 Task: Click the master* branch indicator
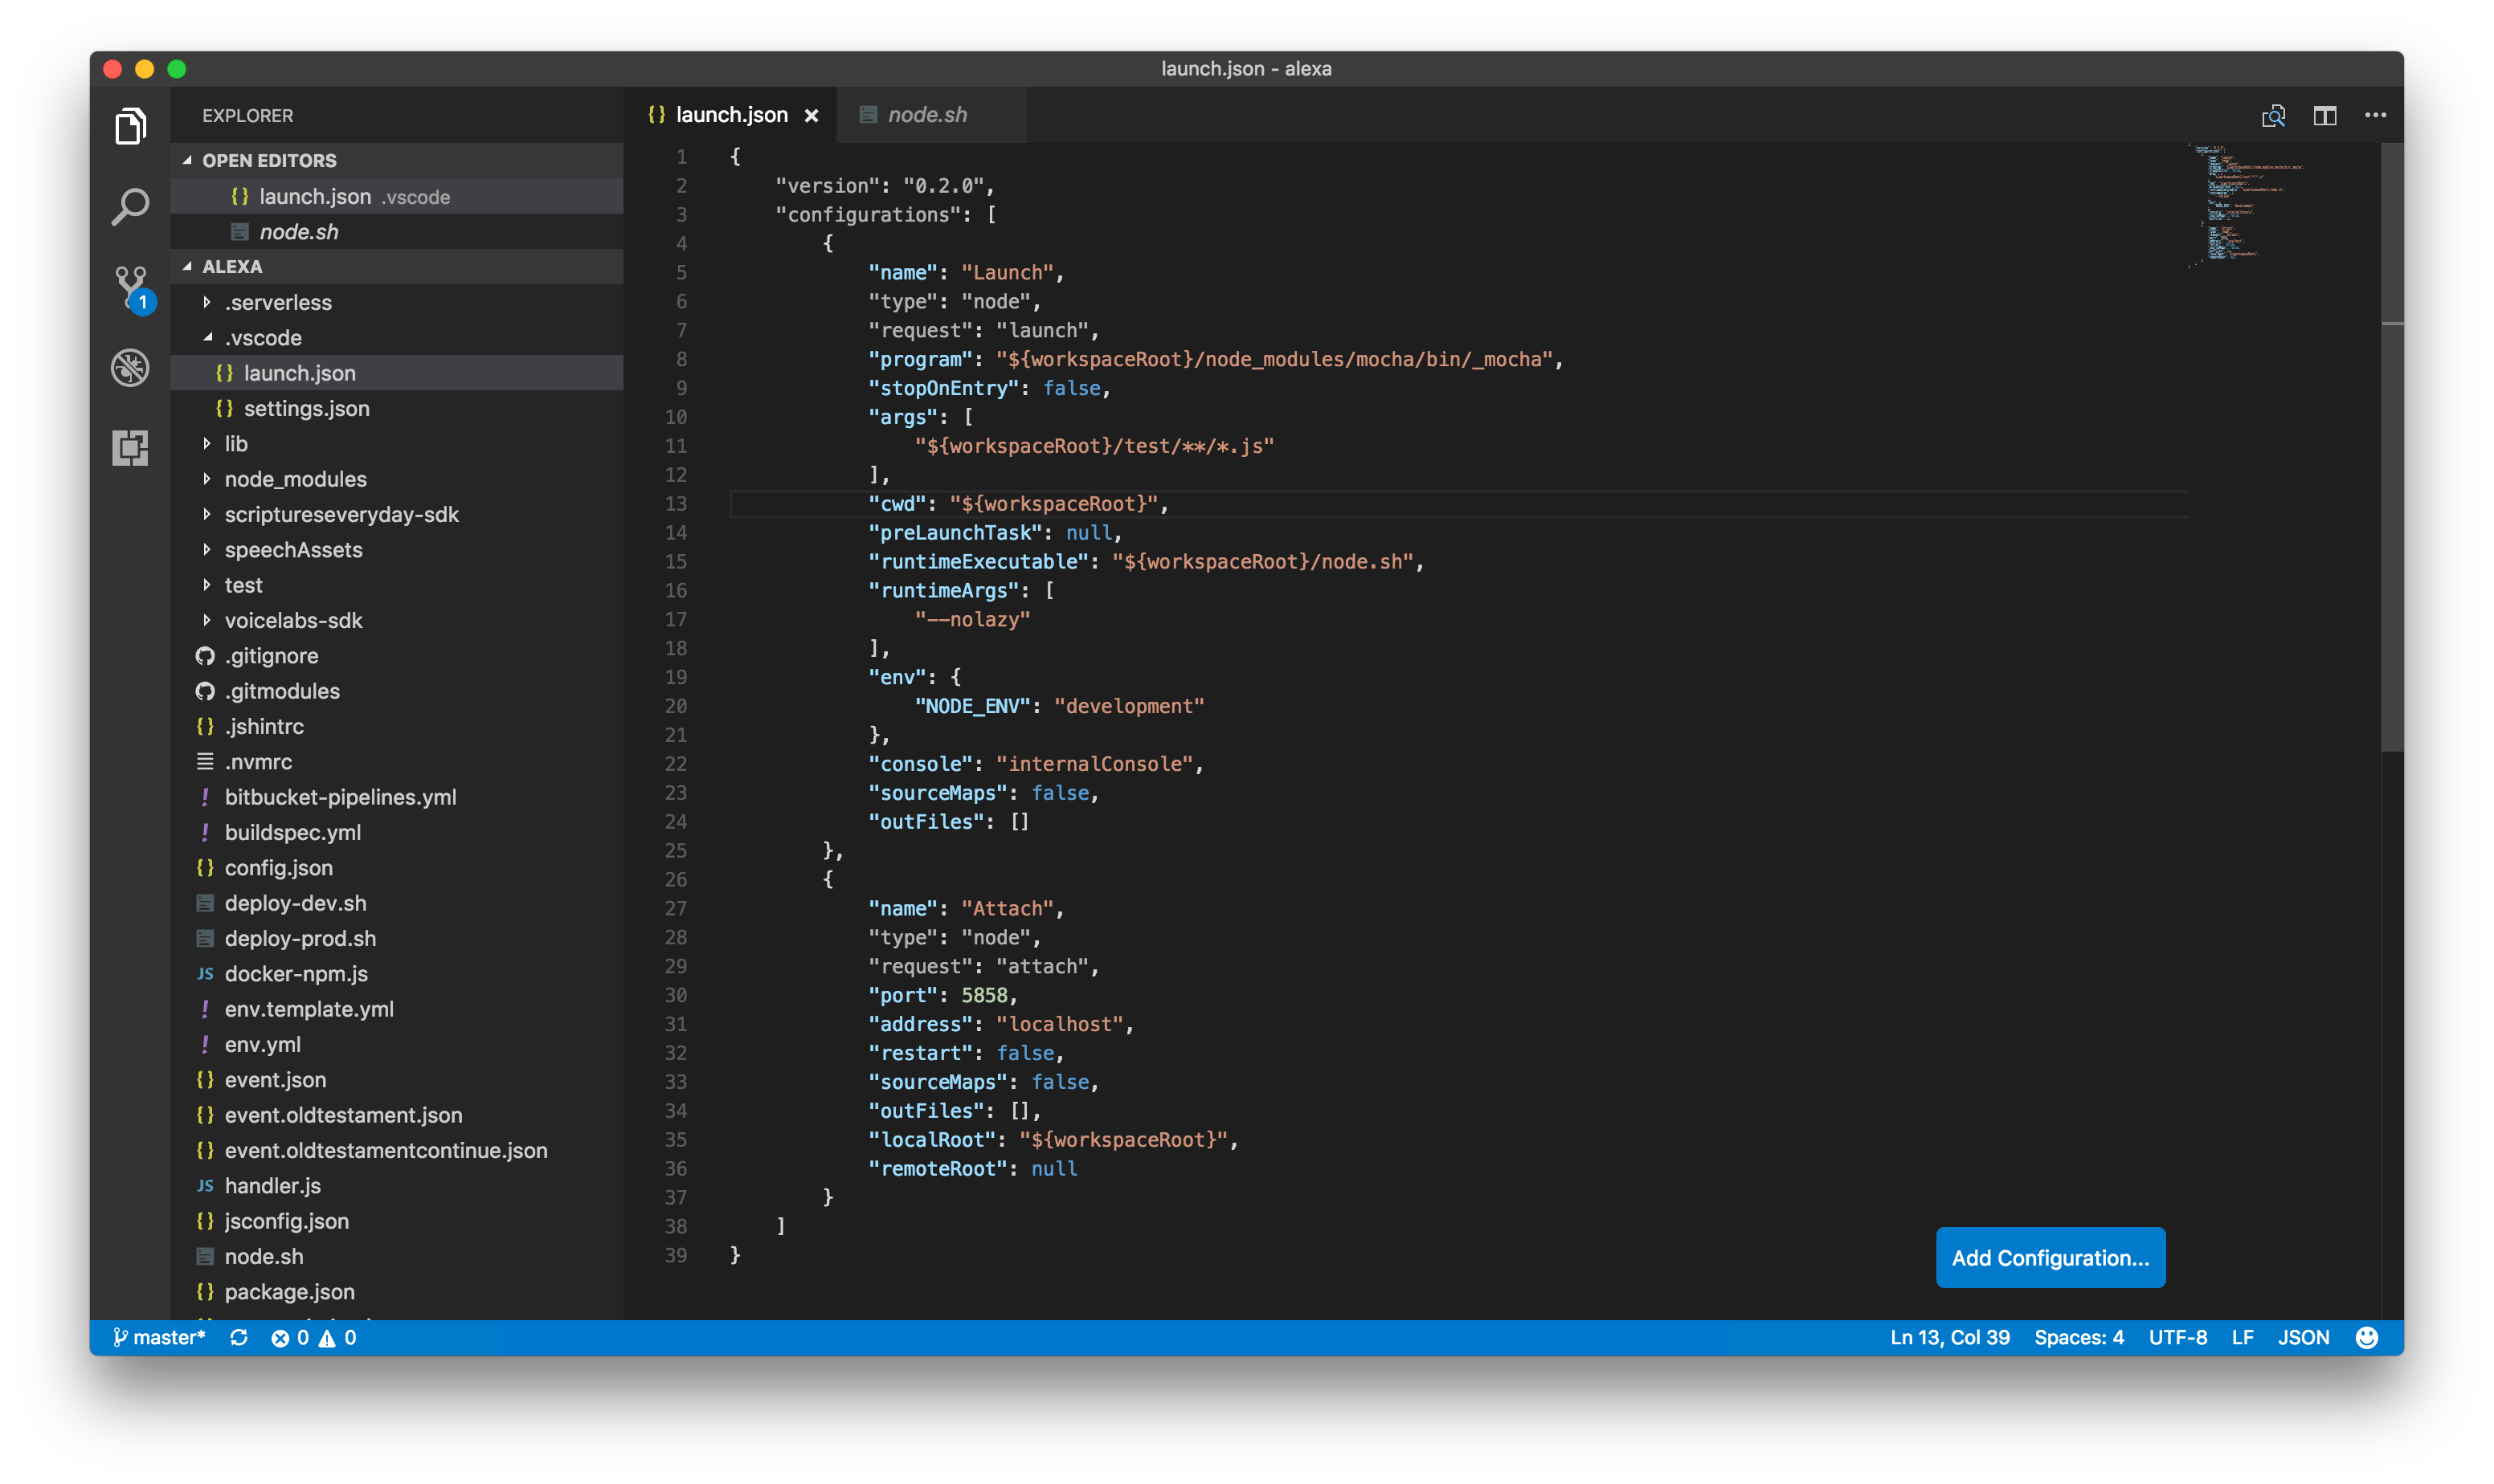[x=160, y=1337]
